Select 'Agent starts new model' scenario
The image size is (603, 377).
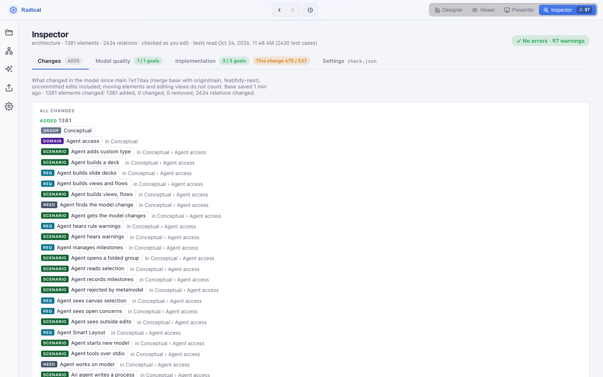pos(86,343)
